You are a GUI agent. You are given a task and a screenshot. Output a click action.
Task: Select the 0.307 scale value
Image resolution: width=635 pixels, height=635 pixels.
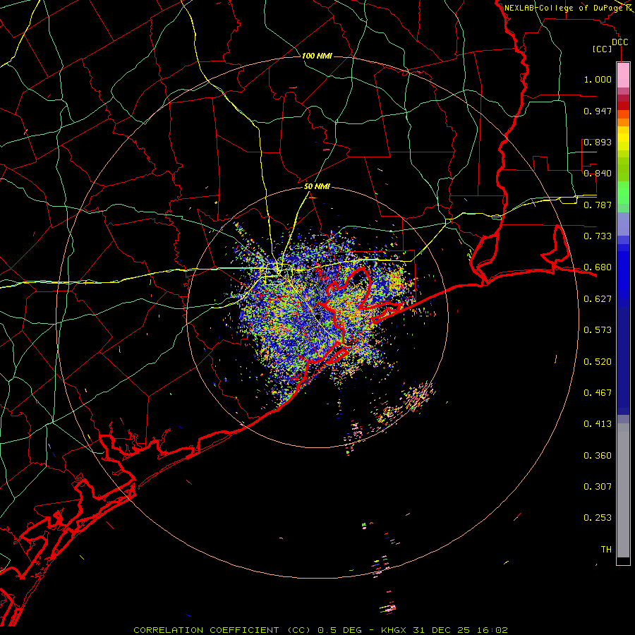coord(598,487)
